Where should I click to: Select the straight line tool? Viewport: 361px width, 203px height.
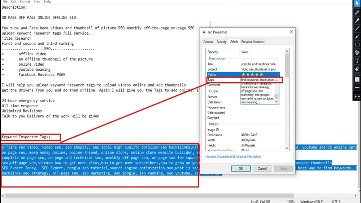(357, 28)
